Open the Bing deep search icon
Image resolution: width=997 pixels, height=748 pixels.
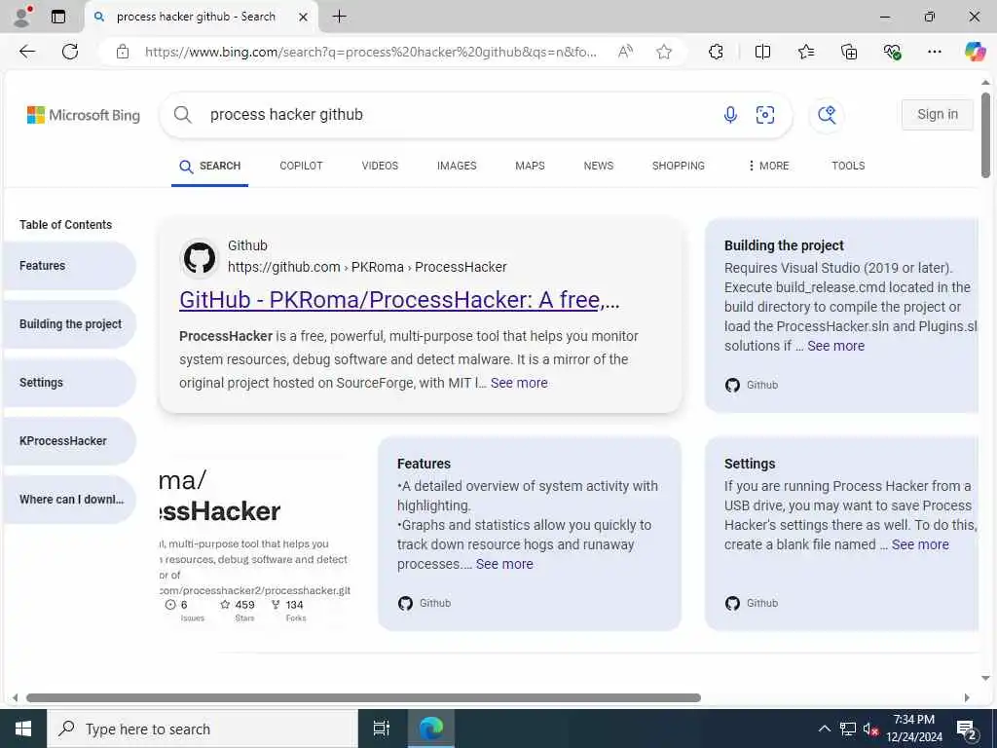pos(826,115)
